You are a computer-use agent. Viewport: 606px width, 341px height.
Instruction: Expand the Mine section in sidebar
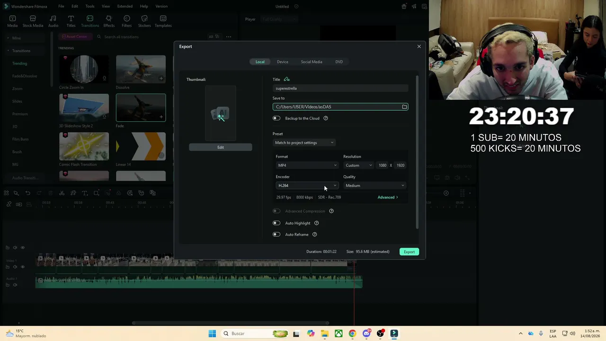coord(8,38)
